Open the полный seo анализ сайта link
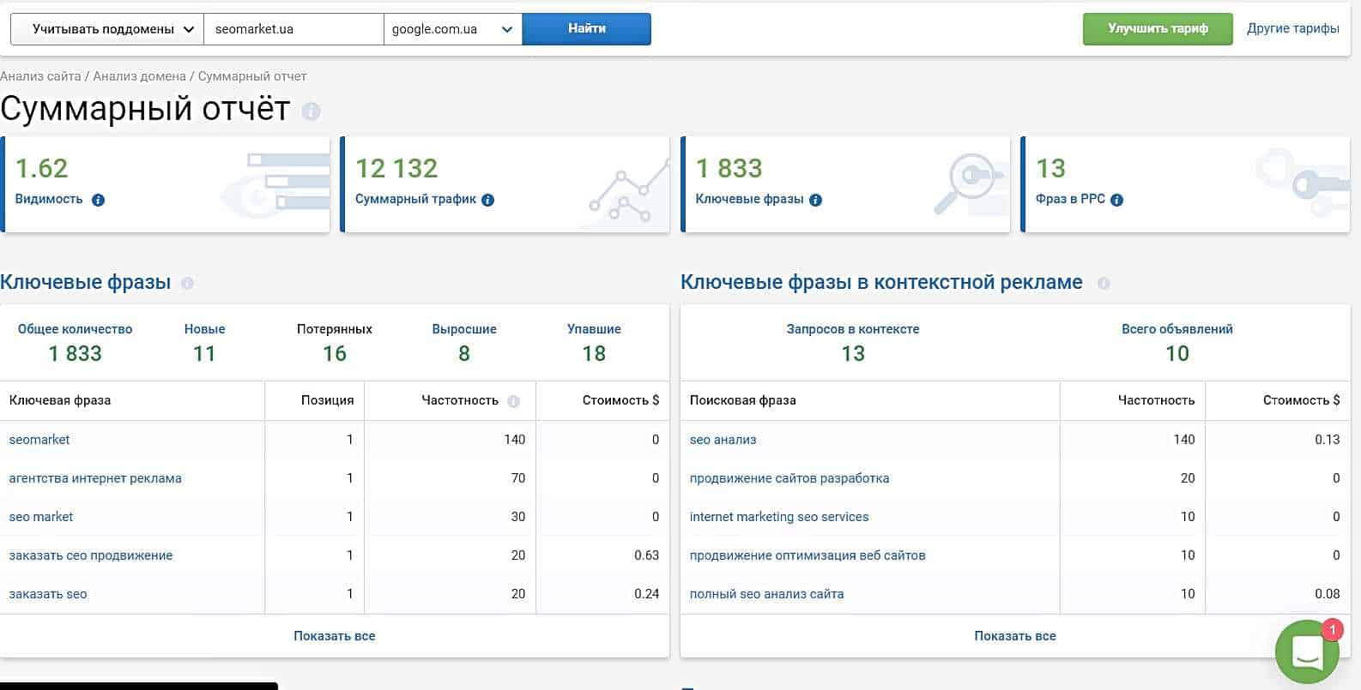 (767, 594)
